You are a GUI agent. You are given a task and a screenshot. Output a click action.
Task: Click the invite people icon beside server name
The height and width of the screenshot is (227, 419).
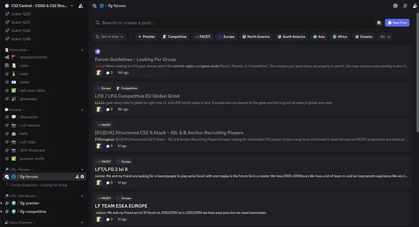[x=81, y=6]
